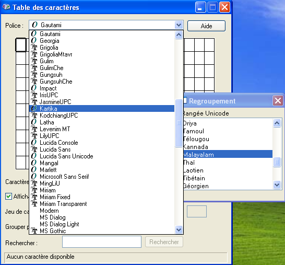Click into the Rechercher search field
This screenshot has width=285, height=265.
pos(102,241)
